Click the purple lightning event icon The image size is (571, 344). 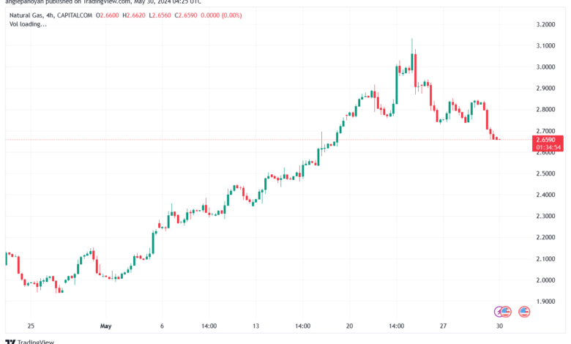pyautogui.click(x=498, y=312)
